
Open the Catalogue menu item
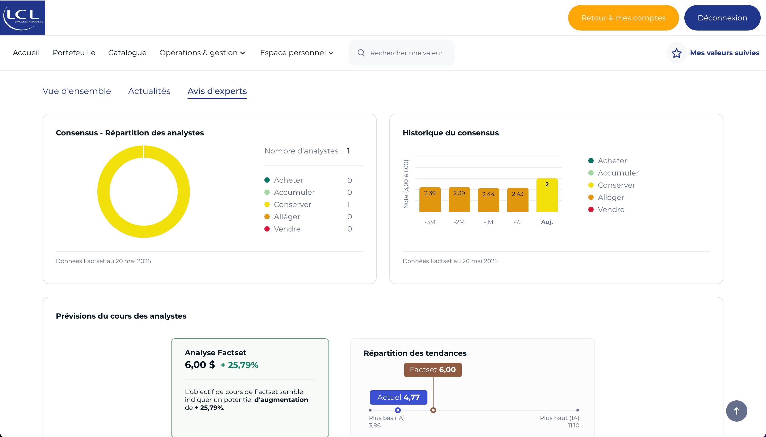point(127,53)
